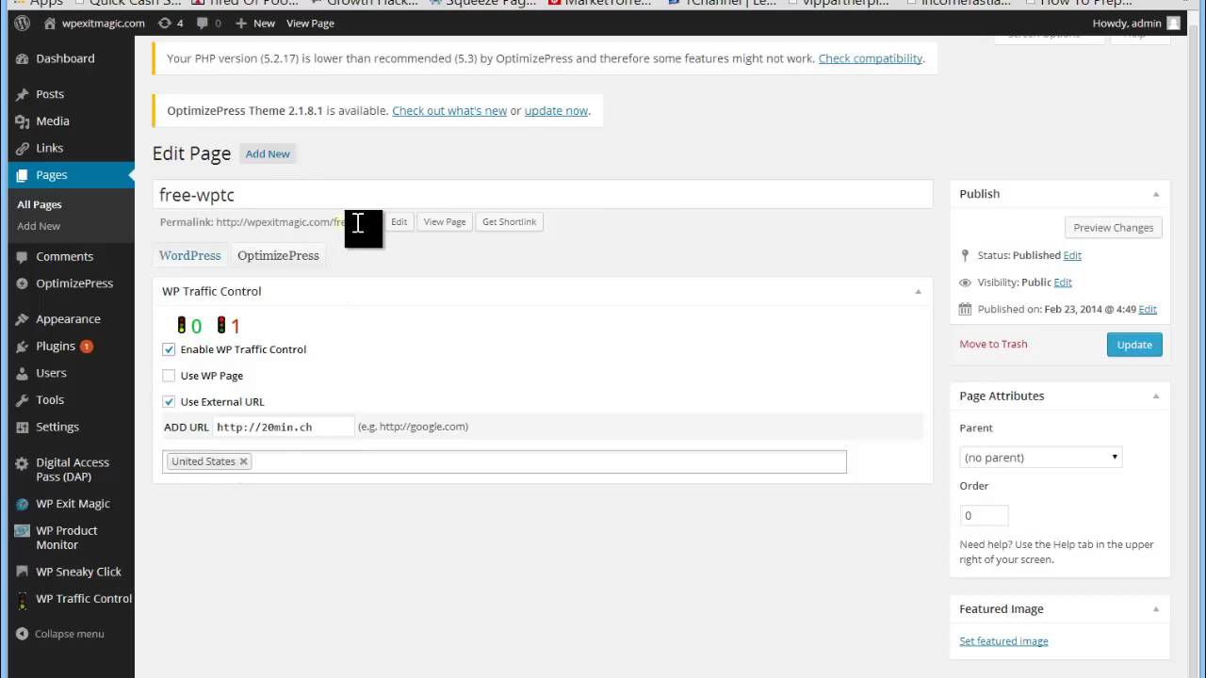Click the Dashboard gauge icon
The width and height of the screenshot is (1206, 678).
[23, 58]
